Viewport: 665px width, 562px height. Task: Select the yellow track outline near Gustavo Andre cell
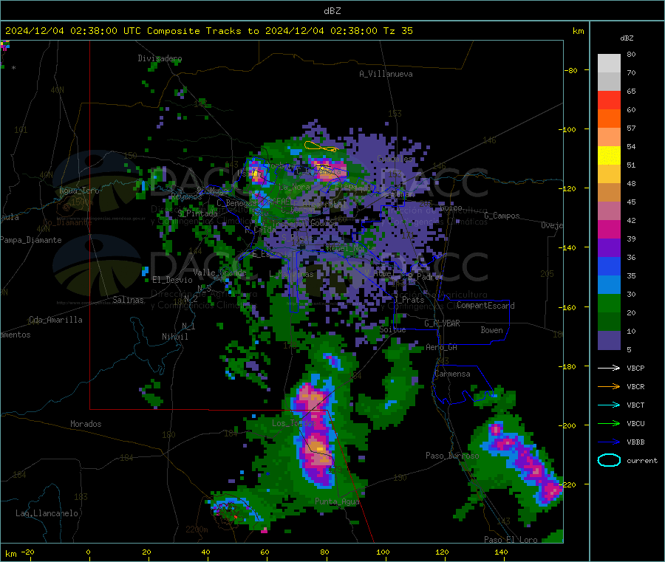[x=321, y=147]
